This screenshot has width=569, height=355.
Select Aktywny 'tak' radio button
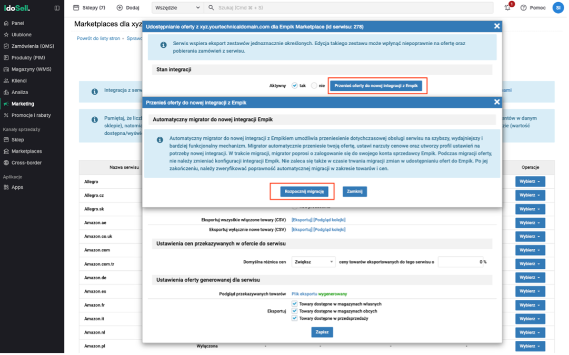tap(295, 86)
